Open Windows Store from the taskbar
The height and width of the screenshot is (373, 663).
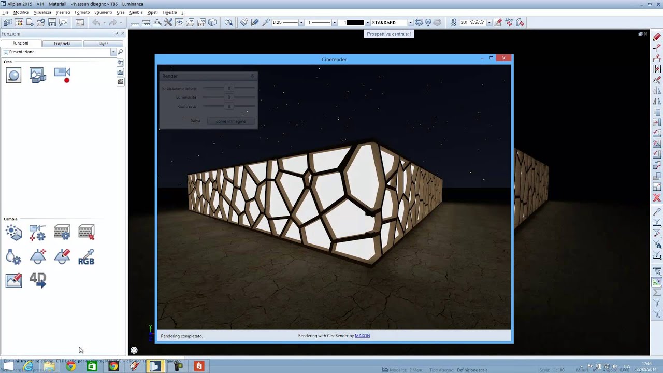92,367
